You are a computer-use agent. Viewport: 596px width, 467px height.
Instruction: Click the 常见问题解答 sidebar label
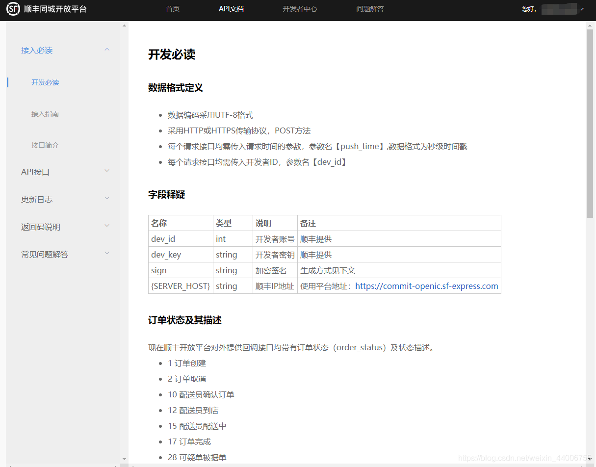pos(45,255)
